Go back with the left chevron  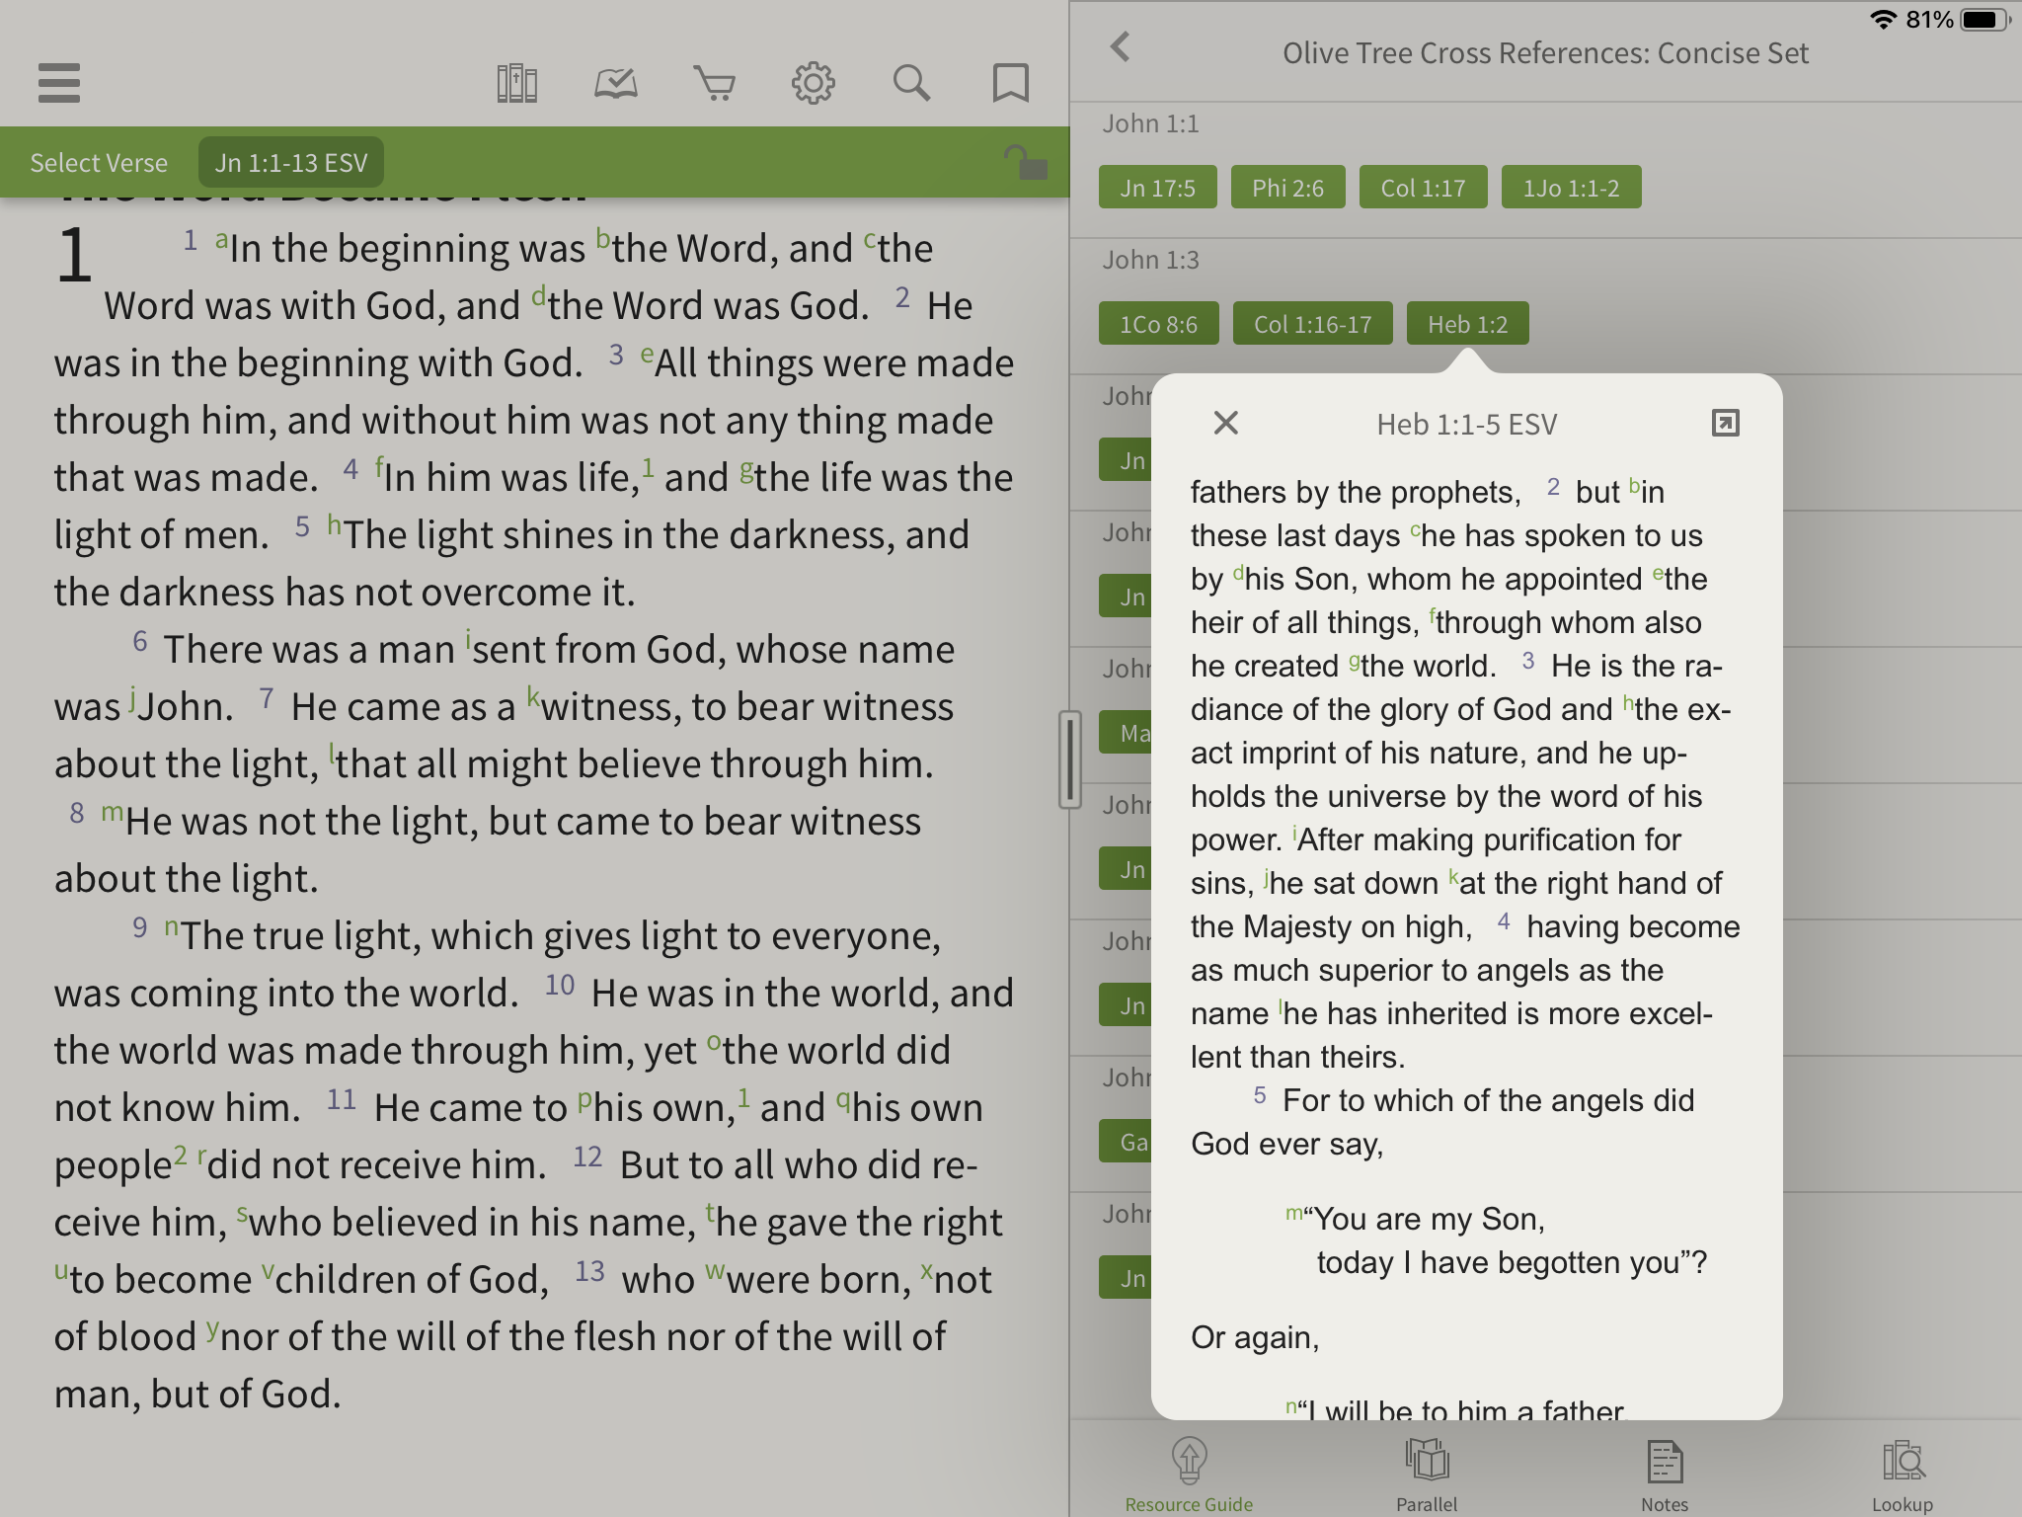pos(1120,46)
